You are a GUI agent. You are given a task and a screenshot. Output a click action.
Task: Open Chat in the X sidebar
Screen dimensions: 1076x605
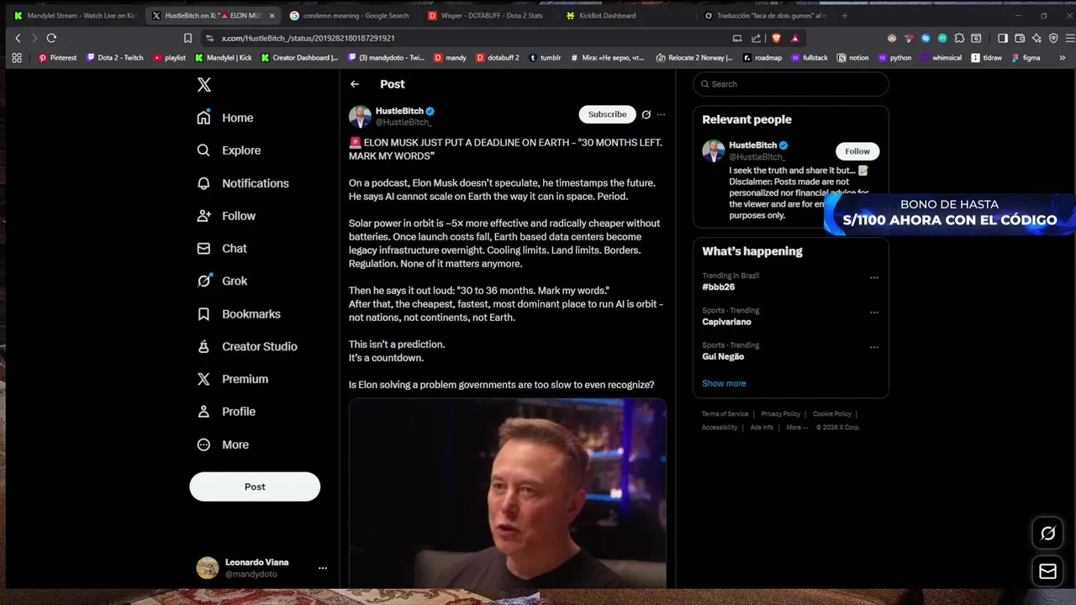coord(221,249)
